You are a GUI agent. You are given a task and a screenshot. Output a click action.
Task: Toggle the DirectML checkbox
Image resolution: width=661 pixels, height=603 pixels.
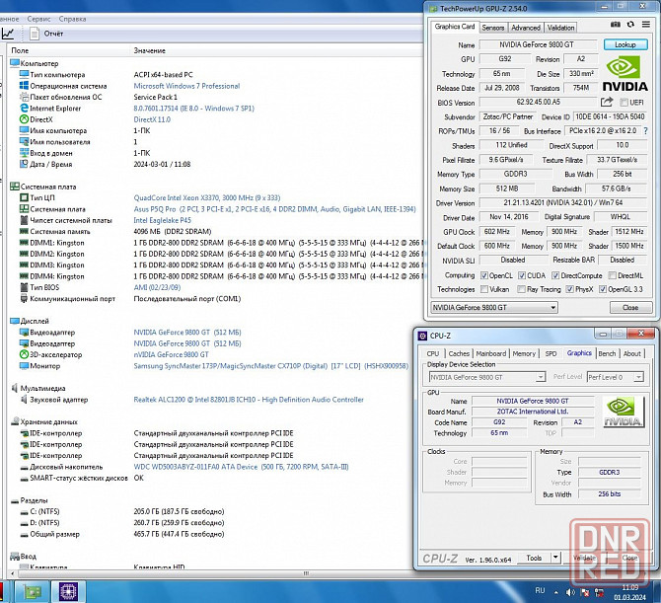click(612, 275)
